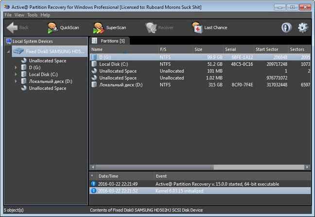Click the Last Chance recovery icon

[197, 28]
